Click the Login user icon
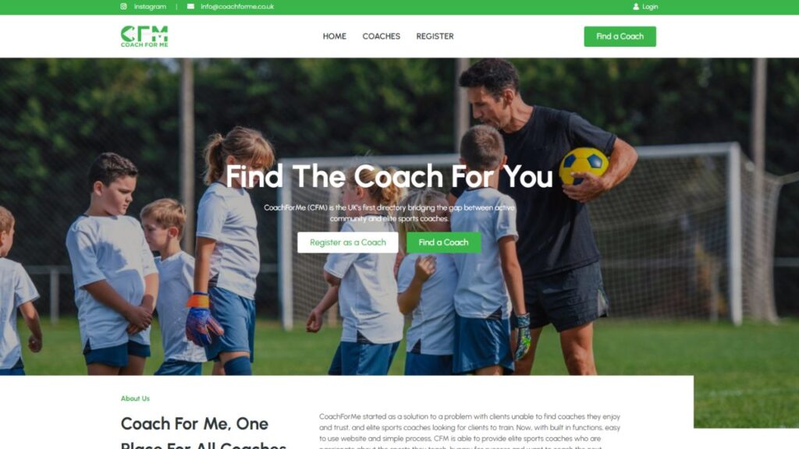This screenshot has height=449, width=799. (636, 6)
